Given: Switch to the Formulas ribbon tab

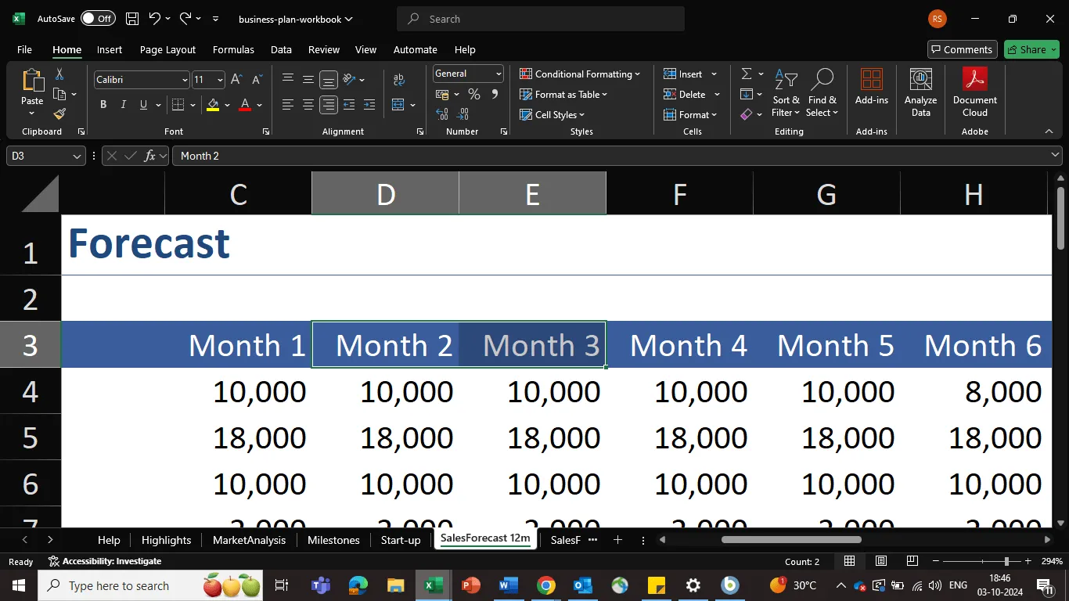Looking at the screenshot, I should coord(233,49).
